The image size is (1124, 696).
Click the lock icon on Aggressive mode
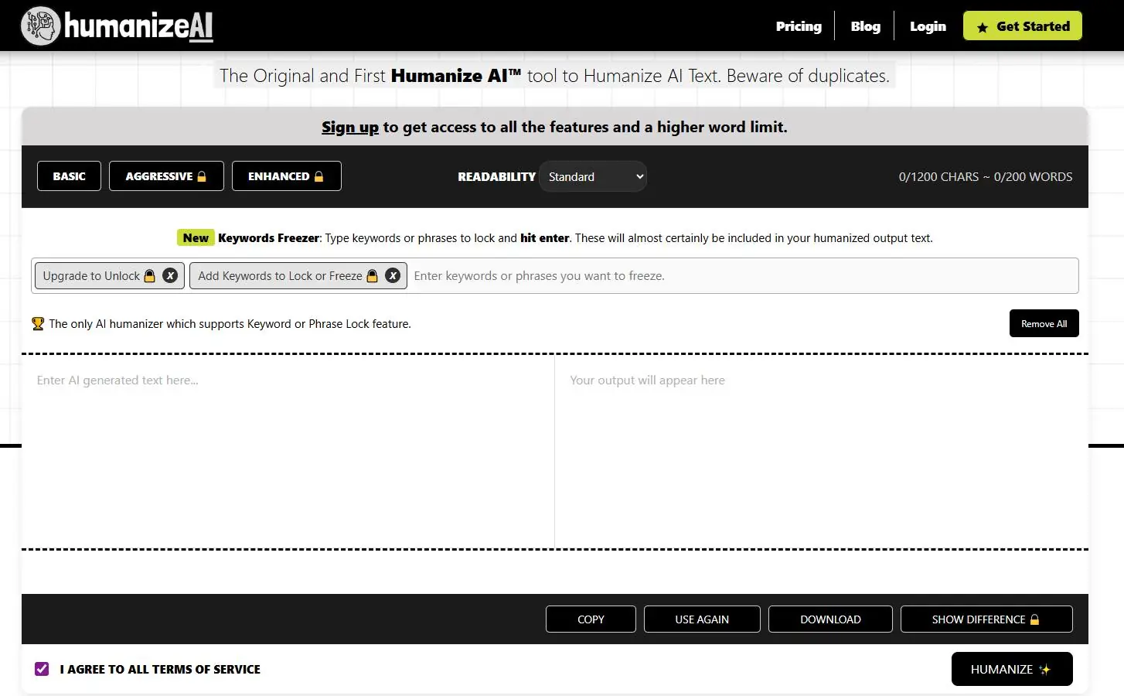coord(202,176)
